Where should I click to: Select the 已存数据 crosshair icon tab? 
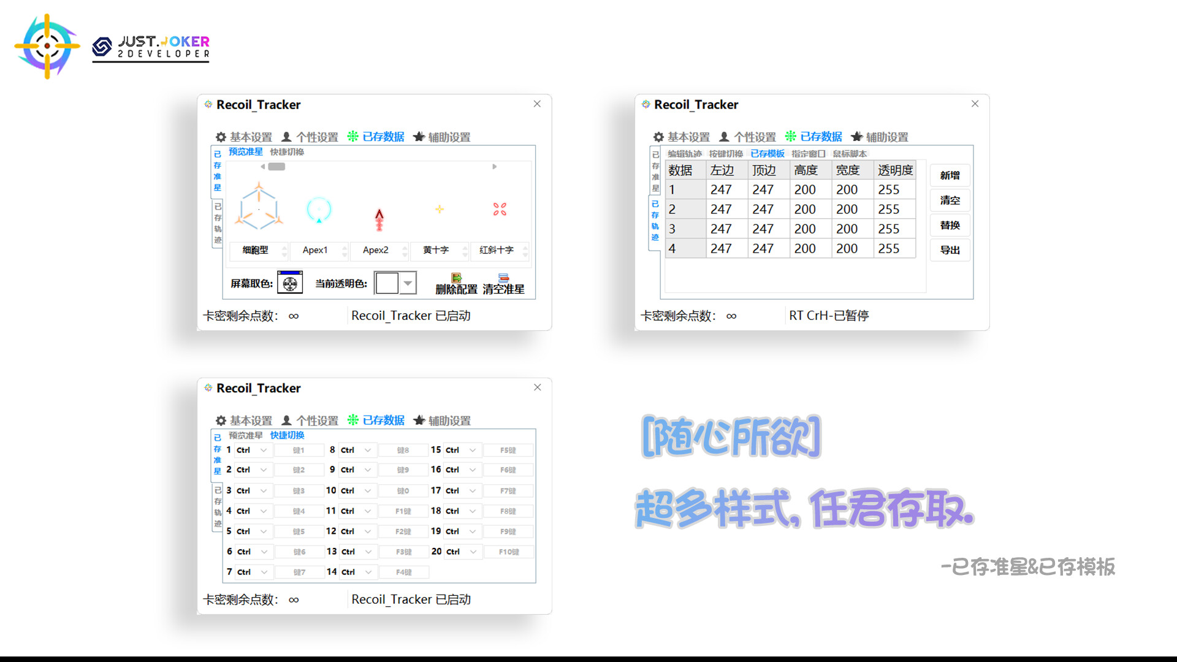pos(353,137)
